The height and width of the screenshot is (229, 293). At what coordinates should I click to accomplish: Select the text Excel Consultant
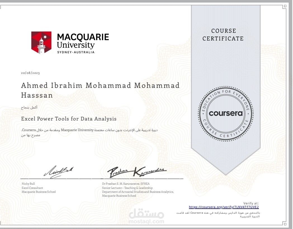click(32, 188)
